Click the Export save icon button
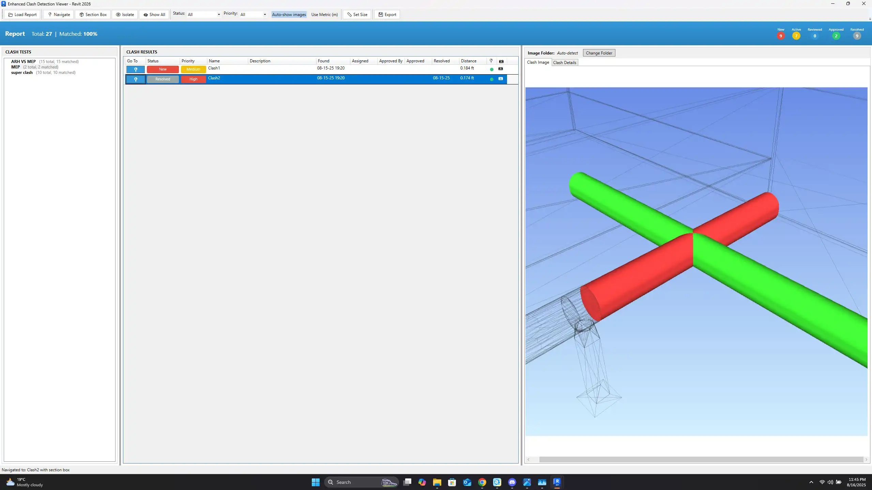The width and height of the screenshot is (872, 490). coord(387,15)
